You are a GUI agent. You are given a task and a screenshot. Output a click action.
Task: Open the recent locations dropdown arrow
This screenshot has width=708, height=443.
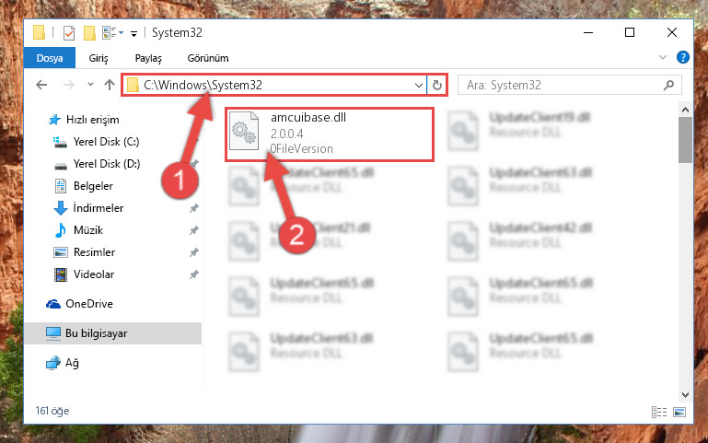pyautogui.click(x=90, y=85)
